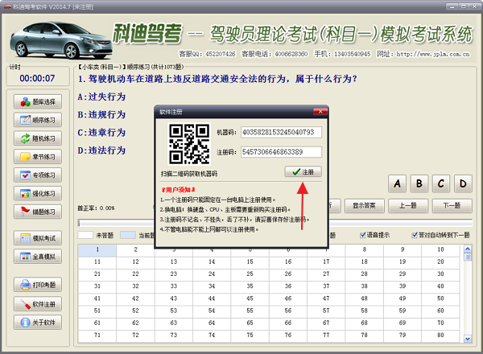The image size is (483, 354).
Task: Start 顺序练习 sequential practice
Action: click(x=38, y=120)
